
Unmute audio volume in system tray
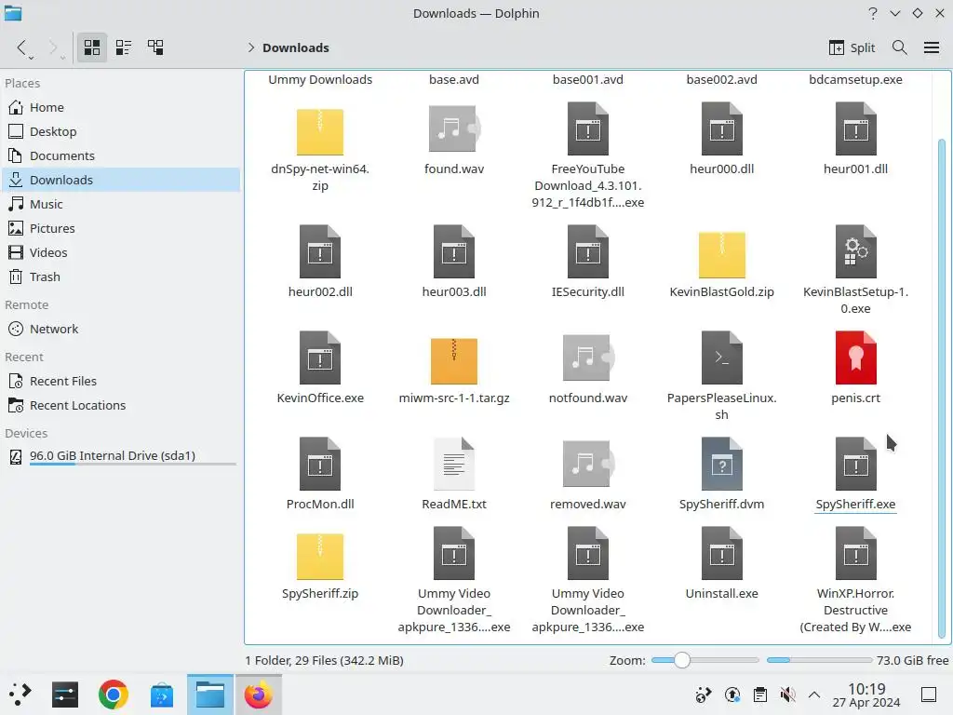coord(787,695)
